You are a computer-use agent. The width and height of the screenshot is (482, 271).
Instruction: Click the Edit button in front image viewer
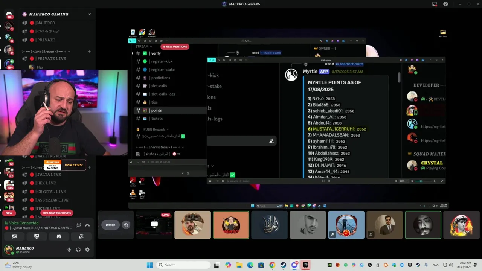212,60
